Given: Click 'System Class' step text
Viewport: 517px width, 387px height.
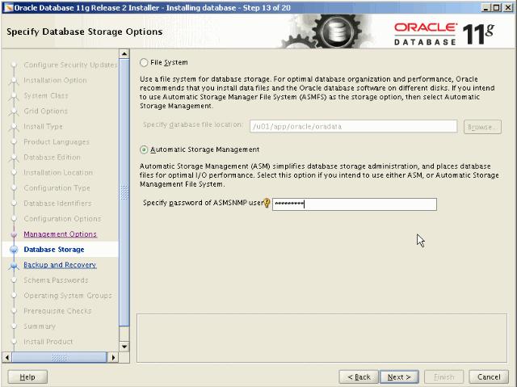Looking at the screenshot, I should pyautogui.click(x=46, y=95).
